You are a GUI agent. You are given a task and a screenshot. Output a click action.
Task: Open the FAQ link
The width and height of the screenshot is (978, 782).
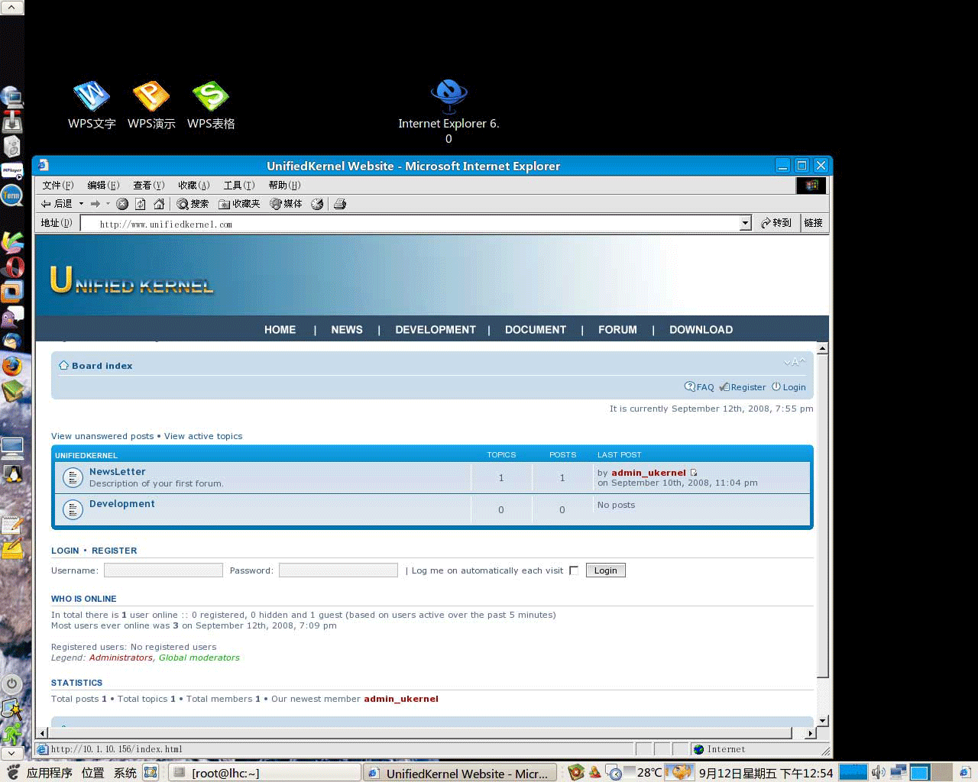699,387
